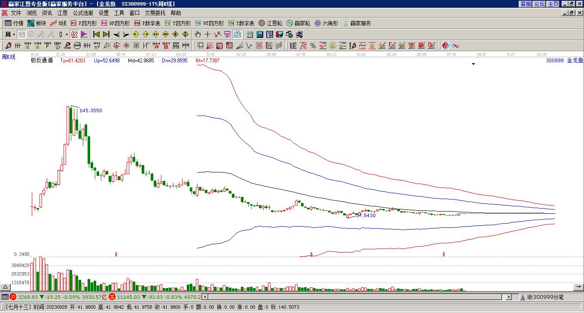Screen dimensions: 584x313
Task: Open the 窗口 menu
Action: click(x=134, y=13)
